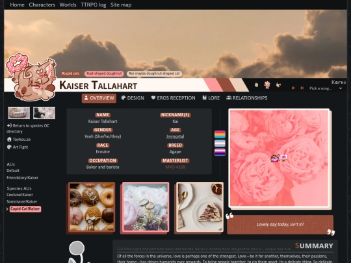Click the palette icon beside Art Fight

9,147
